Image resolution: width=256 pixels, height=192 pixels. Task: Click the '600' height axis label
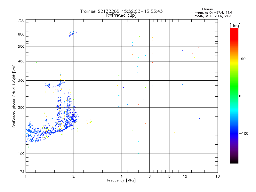[x=21, y=34]
